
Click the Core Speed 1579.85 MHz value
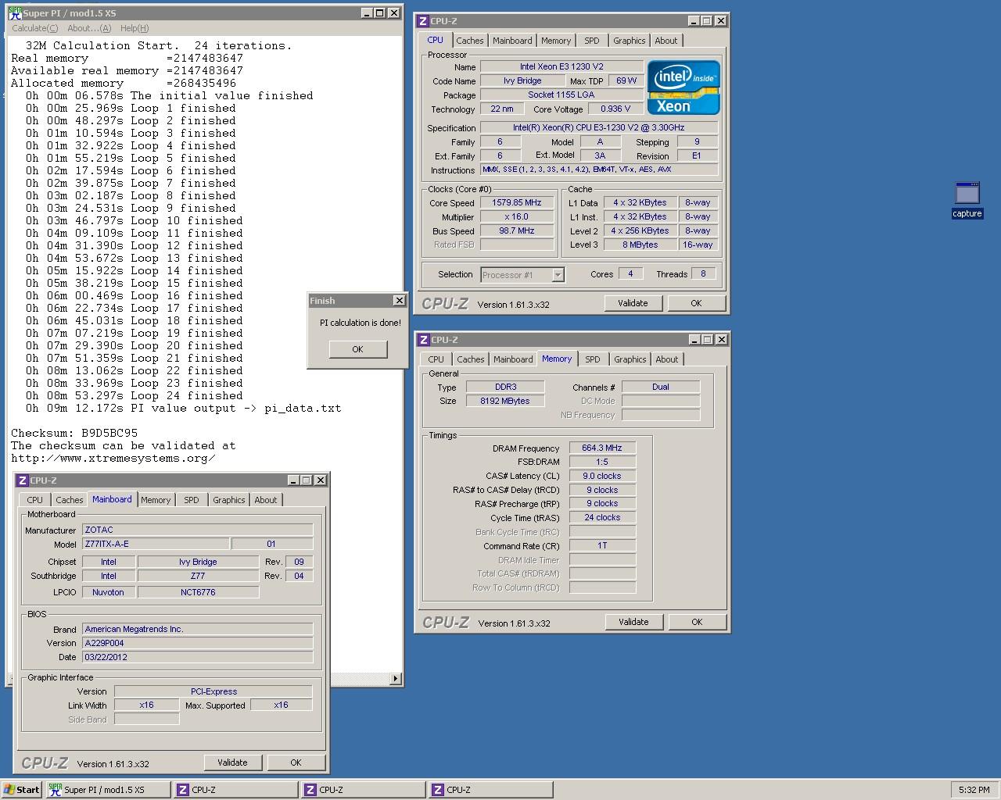point(517,203)
